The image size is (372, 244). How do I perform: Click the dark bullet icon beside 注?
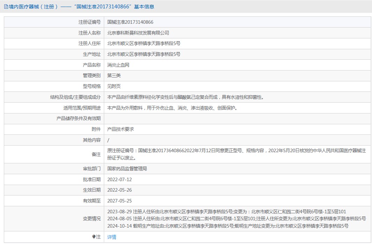[94, 237]
